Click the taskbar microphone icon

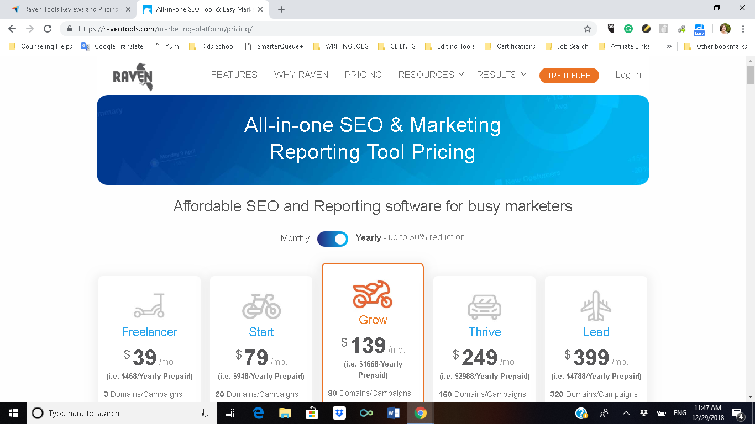[206, 413]
